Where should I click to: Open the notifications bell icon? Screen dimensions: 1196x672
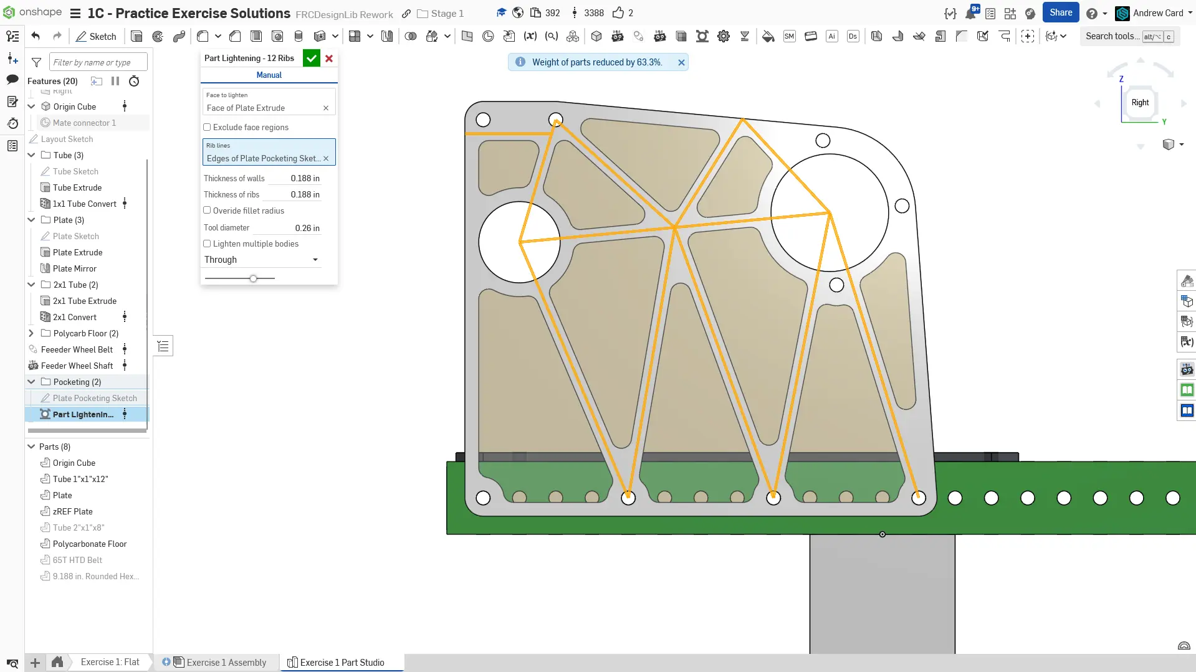click(x=970, y=13)
